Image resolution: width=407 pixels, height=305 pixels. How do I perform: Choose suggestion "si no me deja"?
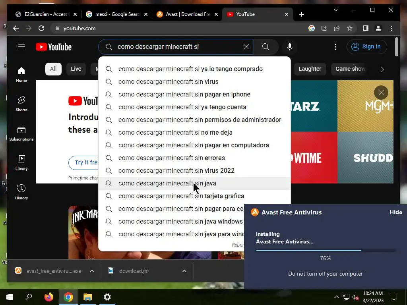tap(194, 133)
